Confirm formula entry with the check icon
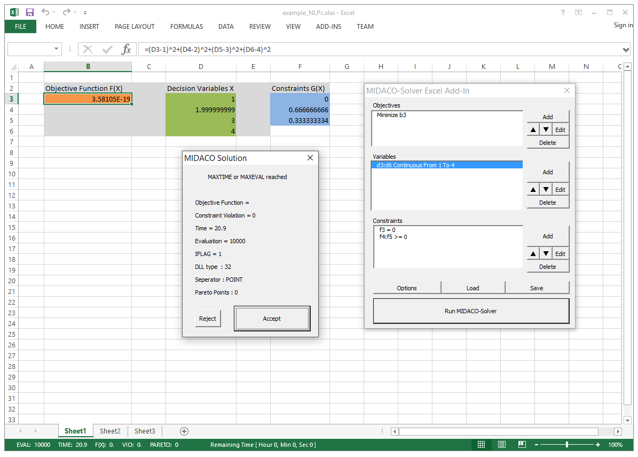Viewport: 638px width, 457px height. tap(107, 50)
